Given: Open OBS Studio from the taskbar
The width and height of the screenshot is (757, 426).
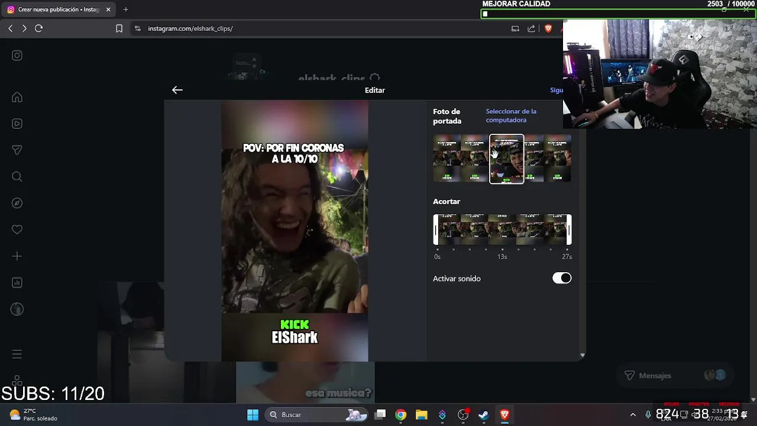Looking at the screenshot, I should pyautogui.click(x=463, y=415).
